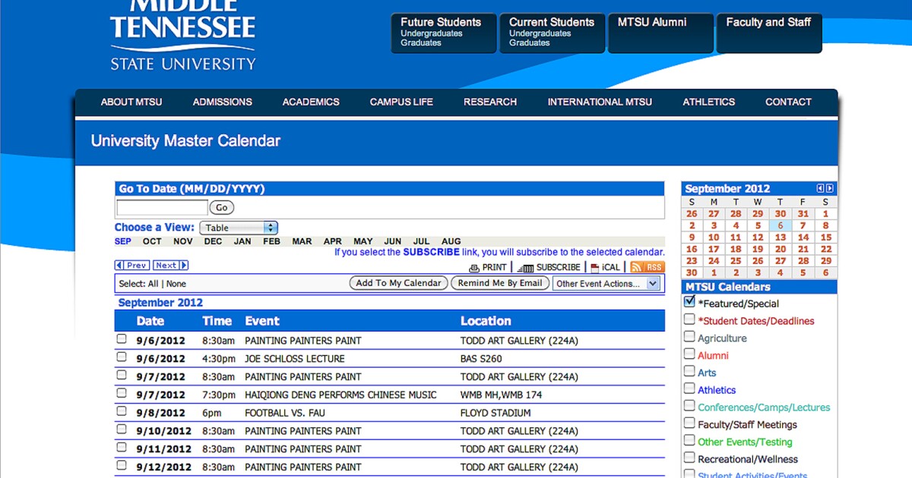The image size is (912, 478).
Task: Uncheck the Featured/Special calendar checkbox
Action: point(689,302)
